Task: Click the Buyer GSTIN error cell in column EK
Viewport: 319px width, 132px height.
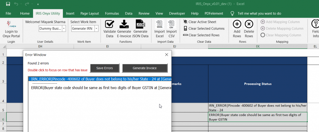Action: click(258, 117)
